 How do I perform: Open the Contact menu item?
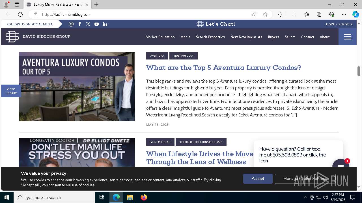[308, 37]
